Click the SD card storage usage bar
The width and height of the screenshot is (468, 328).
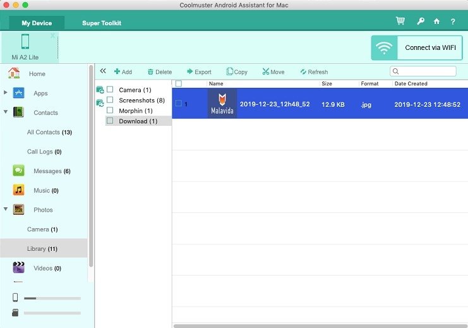point(52,313)
